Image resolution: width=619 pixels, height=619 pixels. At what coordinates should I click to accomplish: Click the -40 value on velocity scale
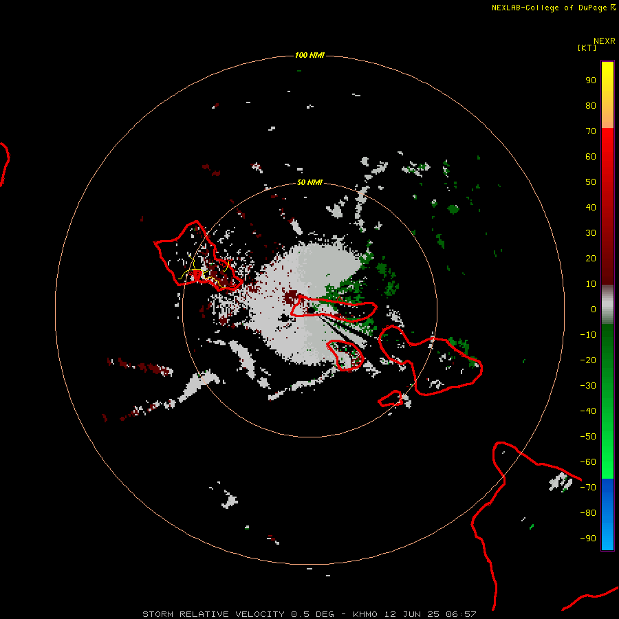pyautogui.click(x=588, y=411)
